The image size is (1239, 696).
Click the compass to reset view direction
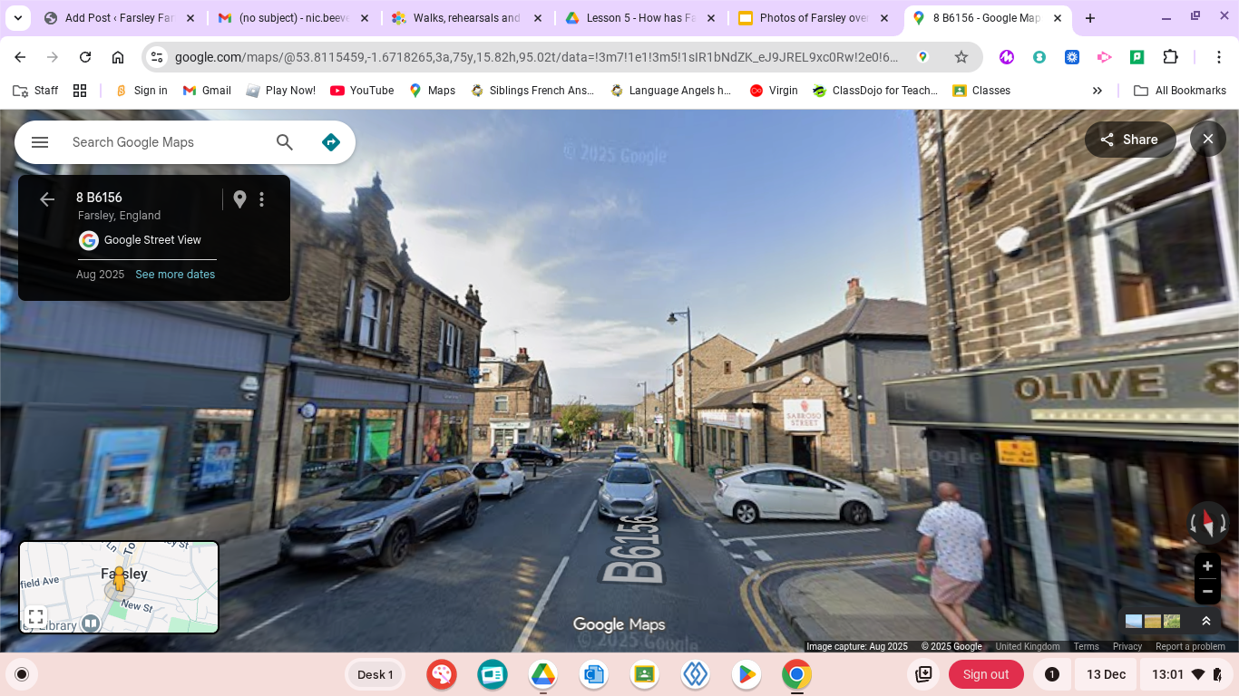[x=1207, y=523]
